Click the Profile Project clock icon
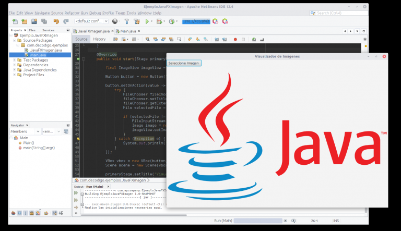The width and height of the screenshot is (401, 231). coord(172,21)
